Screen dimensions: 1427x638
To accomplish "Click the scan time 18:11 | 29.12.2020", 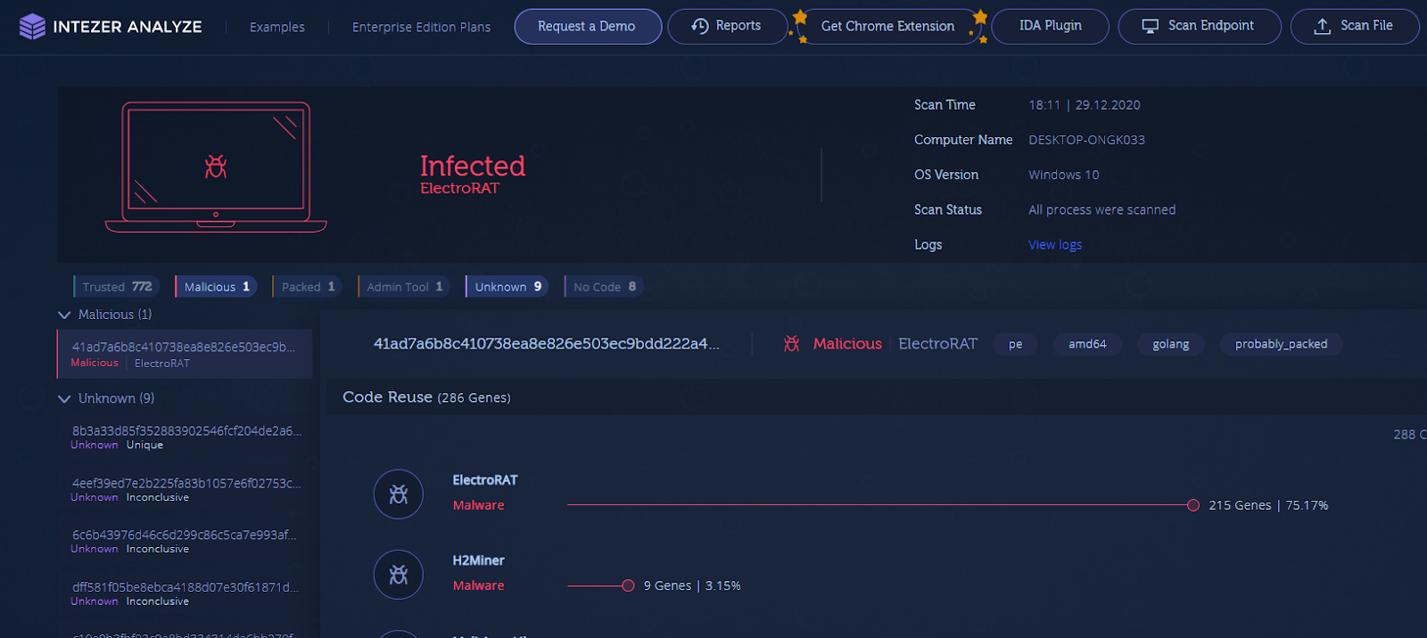I will click(1084, 105).
